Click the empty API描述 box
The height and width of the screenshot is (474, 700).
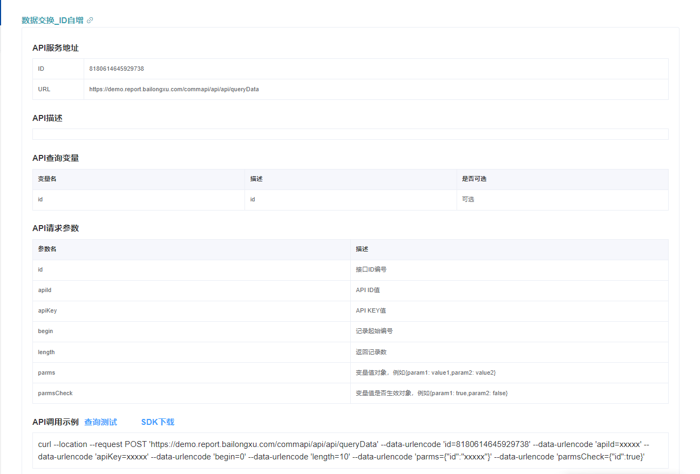tap(350, 134)
